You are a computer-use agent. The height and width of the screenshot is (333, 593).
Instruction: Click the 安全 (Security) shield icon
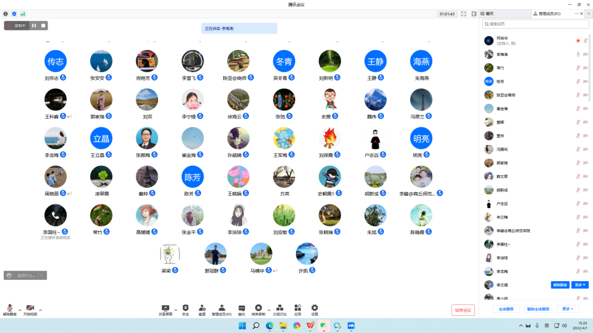tap(185, 309)
